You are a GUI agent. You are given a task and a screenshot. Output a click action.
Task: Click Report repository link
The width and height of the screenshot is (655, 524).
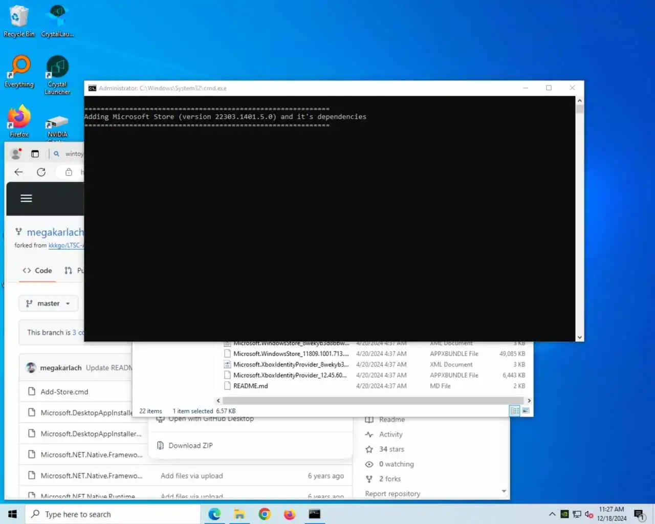[392, 493]
